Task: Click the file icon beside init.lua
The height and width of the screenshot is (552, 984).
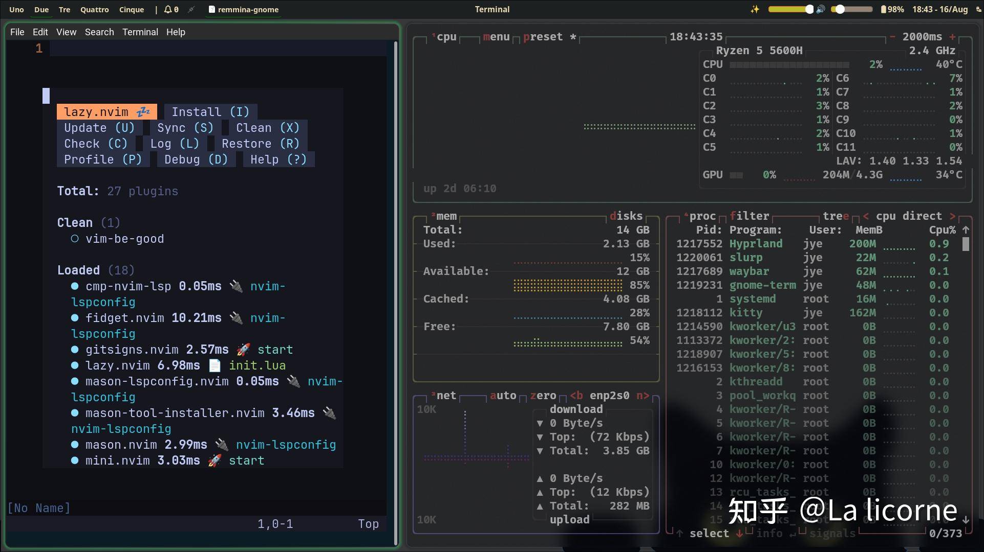Action: (215, 365)
